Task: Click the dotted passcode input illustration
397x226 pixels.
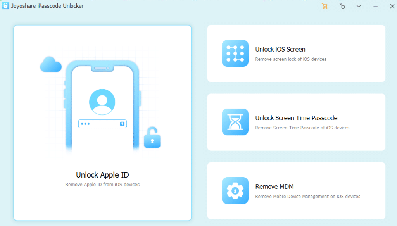Action: (x=102, y=124)
